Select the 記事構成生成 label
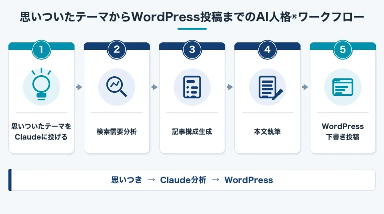The width and height of the screenshot is (384, 214). click(x=192, y=132)
